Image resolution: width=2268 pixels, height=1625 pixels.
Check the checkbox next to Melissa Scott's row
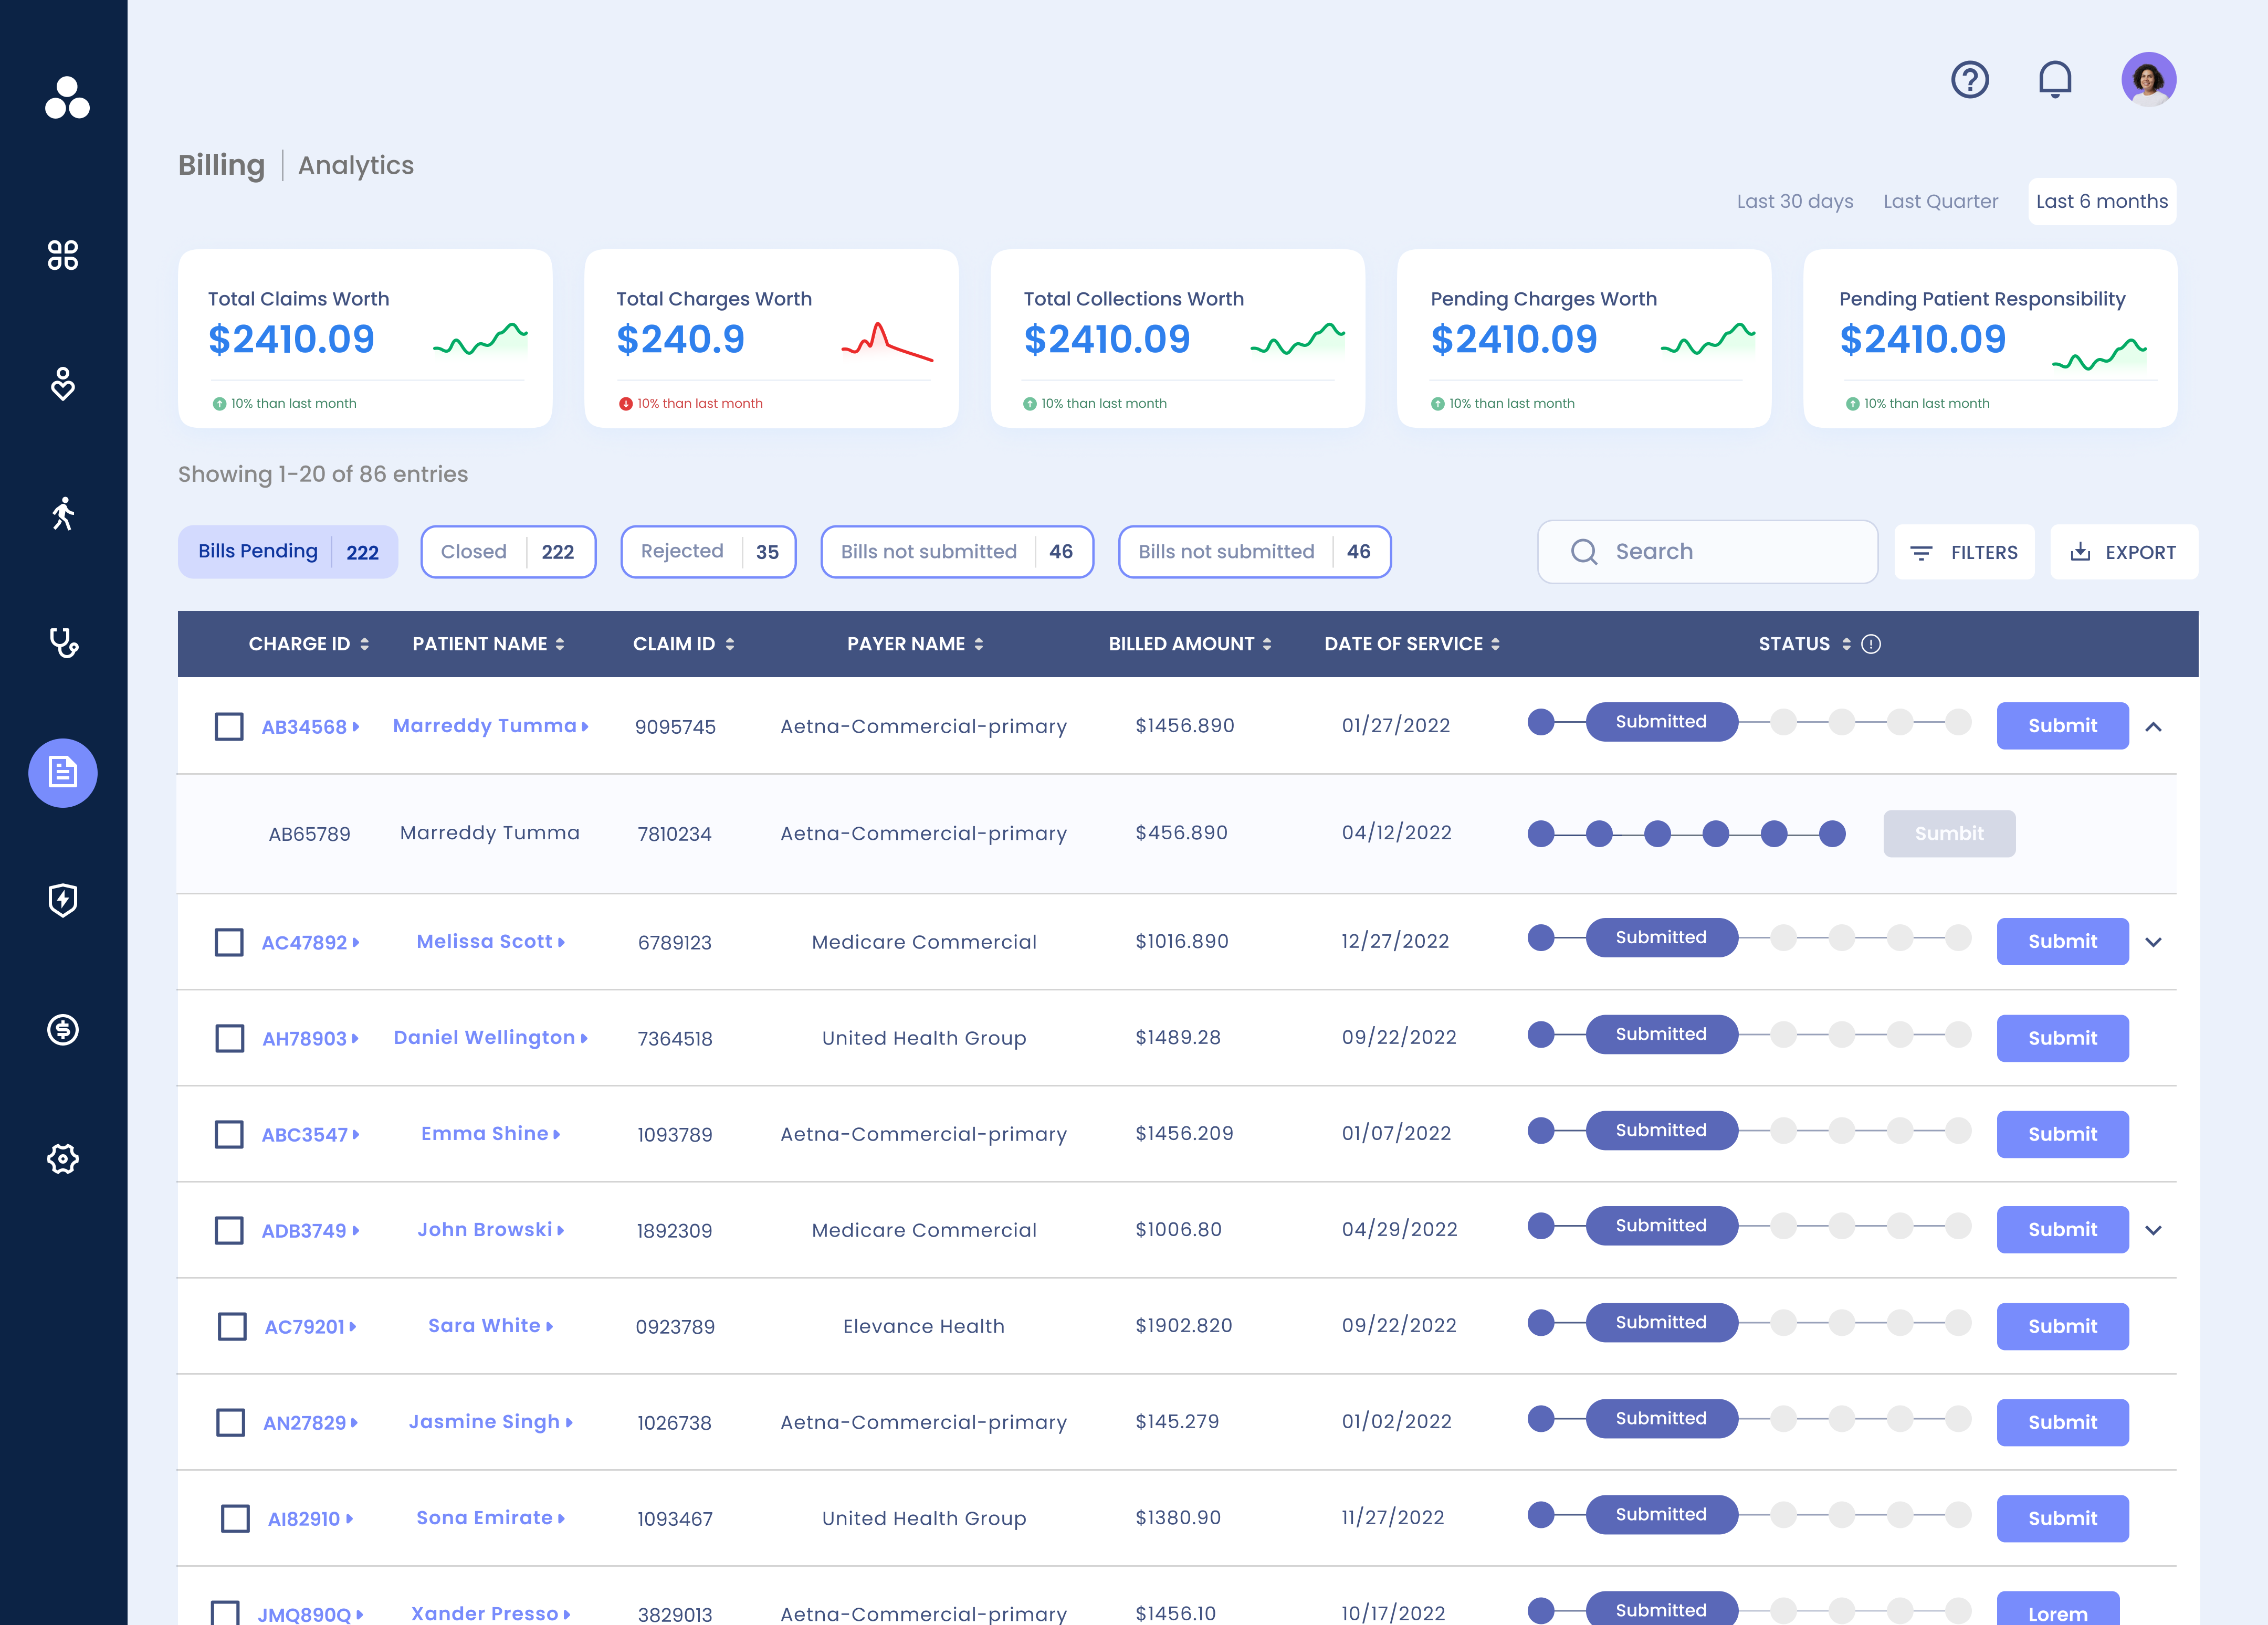(x=229, y=941)
